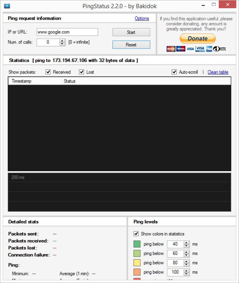Screen dimensions: 239x283
Task: Click the Direct Debit payment icon
Action: [x=219, y=49]
